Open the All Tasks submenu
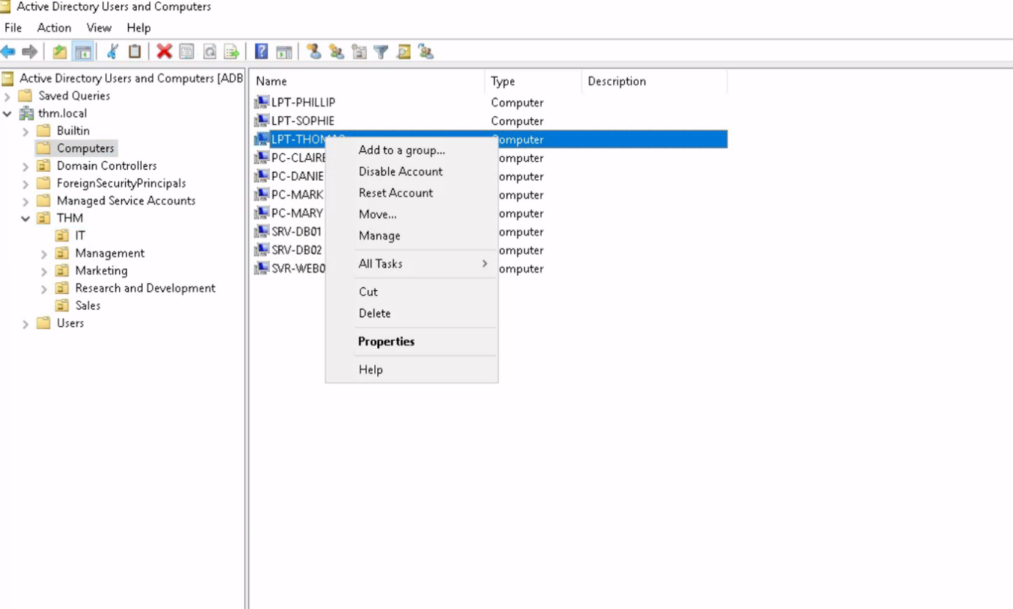Image resolution: width=1013 pixels, height=609 pixels. pos(412,264)
